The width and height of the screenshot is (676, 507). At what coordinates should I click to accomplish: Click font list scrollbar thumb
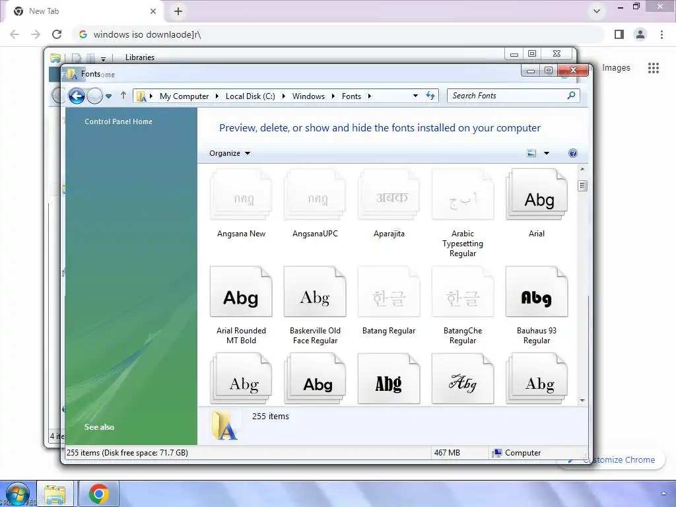click(x=582, y=186)
